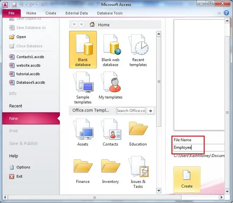Click template list scroll up arrow
The height and width of the screenshot is (203, 233).
point(159,34)
